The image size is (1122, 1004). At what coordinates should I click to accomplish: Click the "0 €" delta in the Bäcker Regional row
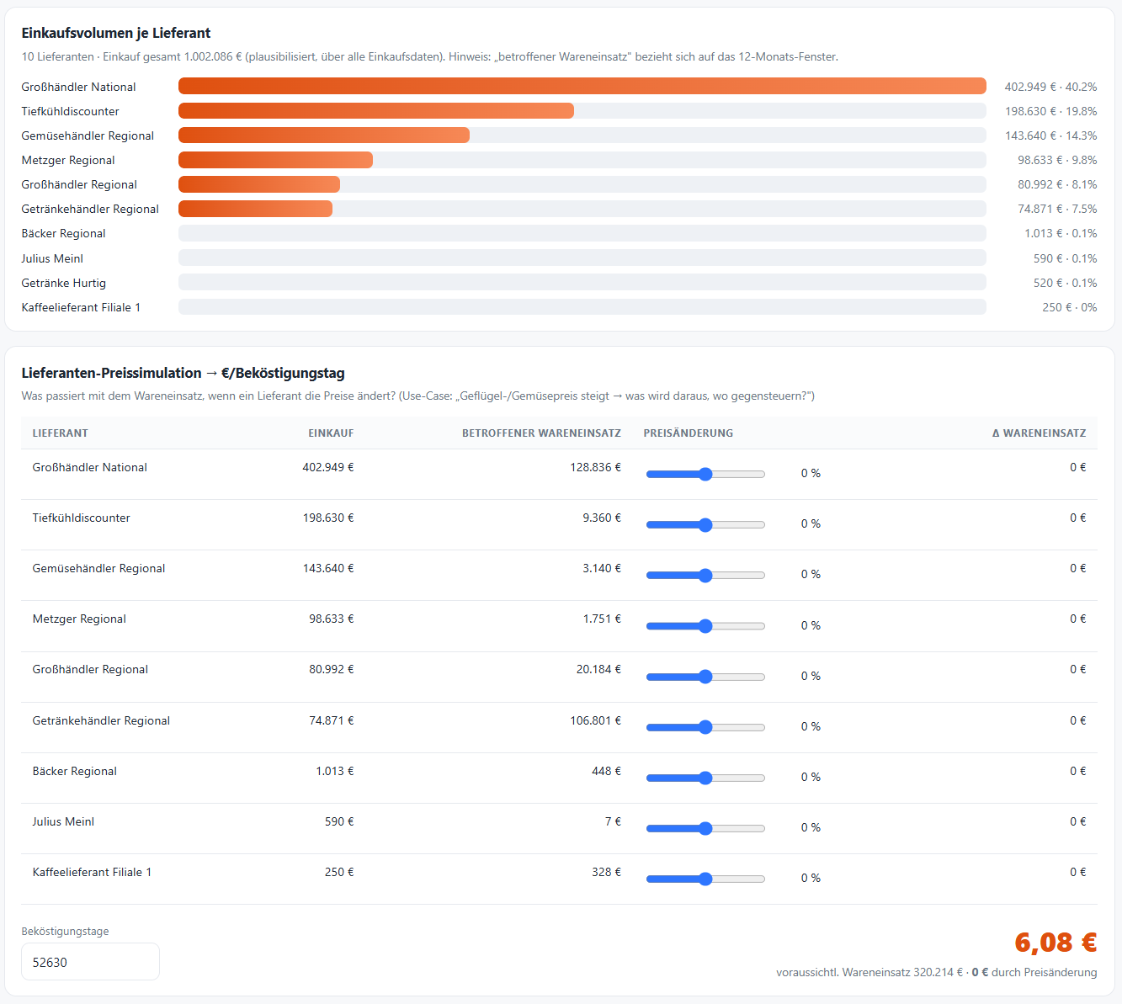[x=1078, y=771]
